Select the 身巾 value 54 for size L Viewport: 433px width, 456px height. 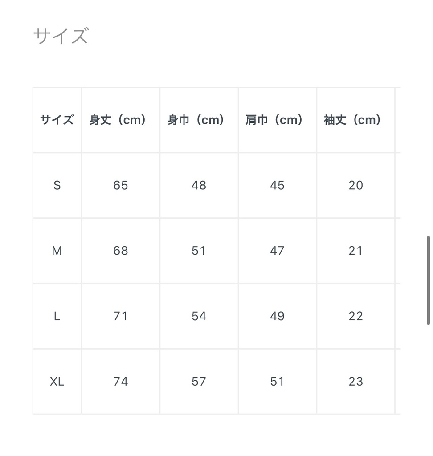(x=199, y=316)
